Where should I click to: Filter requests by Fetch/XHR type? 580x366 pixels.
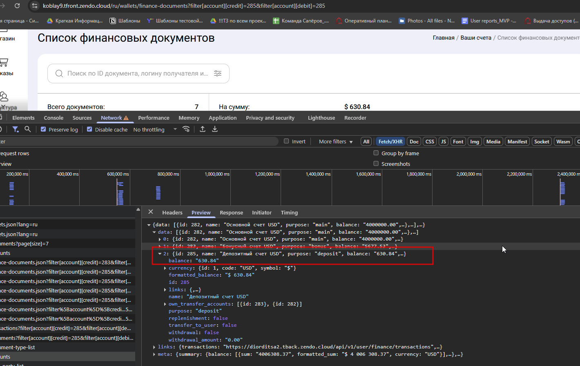click(x=390, y=142)
